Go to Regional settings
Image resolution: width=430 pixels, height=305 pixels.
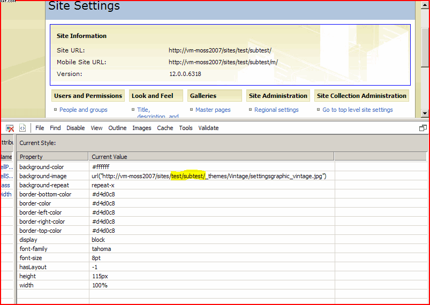[276, 110]
